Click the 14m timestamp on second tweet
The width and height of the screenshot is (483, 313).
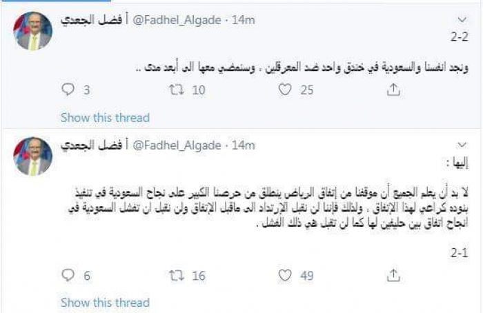[x=245, y=145]
